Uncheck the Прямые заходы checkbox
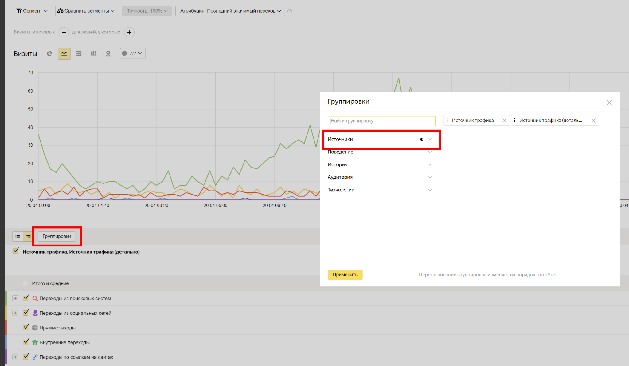Viewport: 629px width, 366px height. [x=26, y=327]
